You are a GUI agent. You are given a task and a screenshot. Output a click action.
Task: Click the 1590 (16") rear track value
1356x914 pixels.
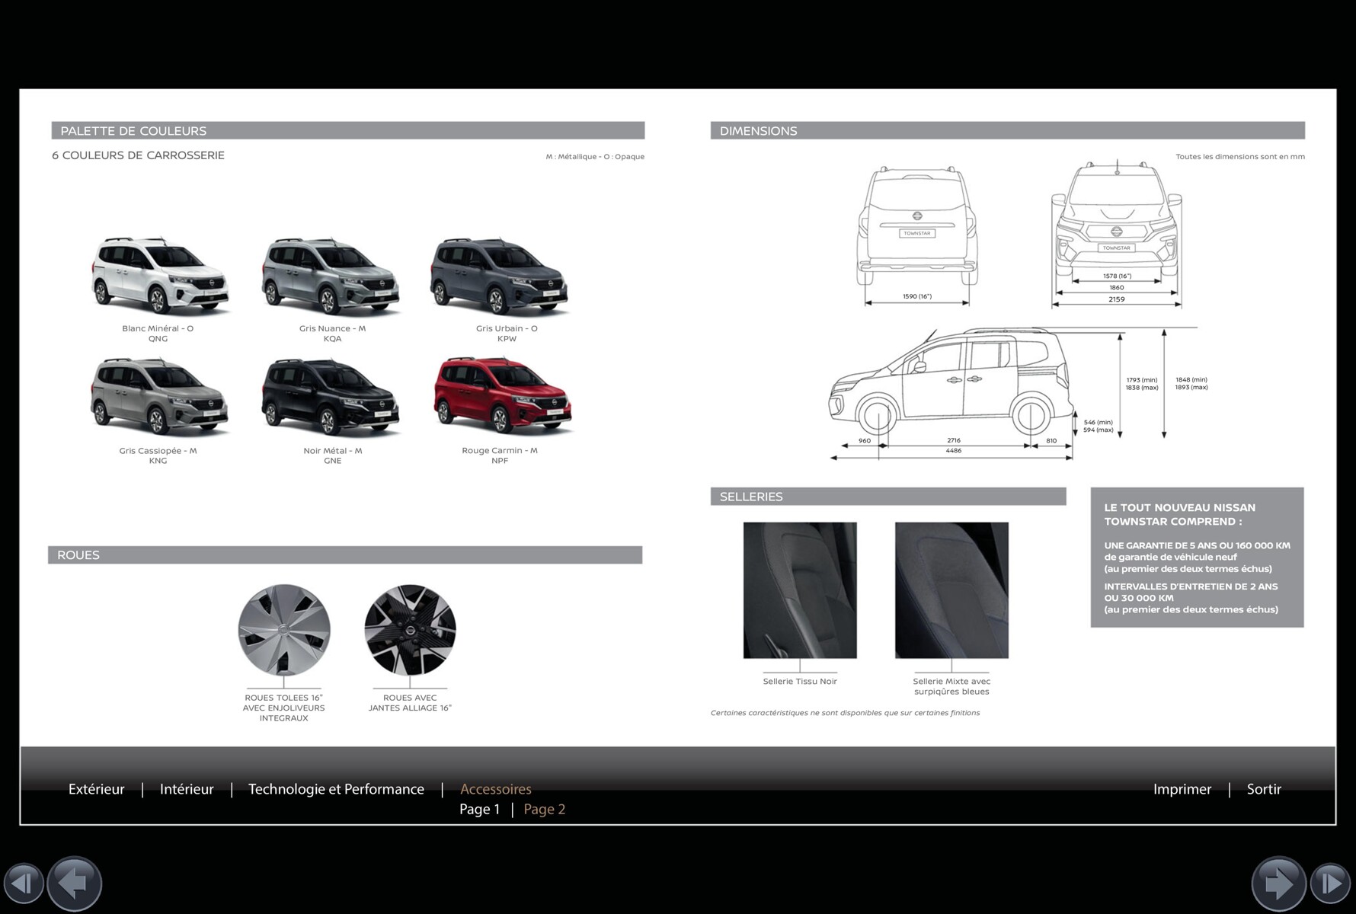[x=917, y=296]
